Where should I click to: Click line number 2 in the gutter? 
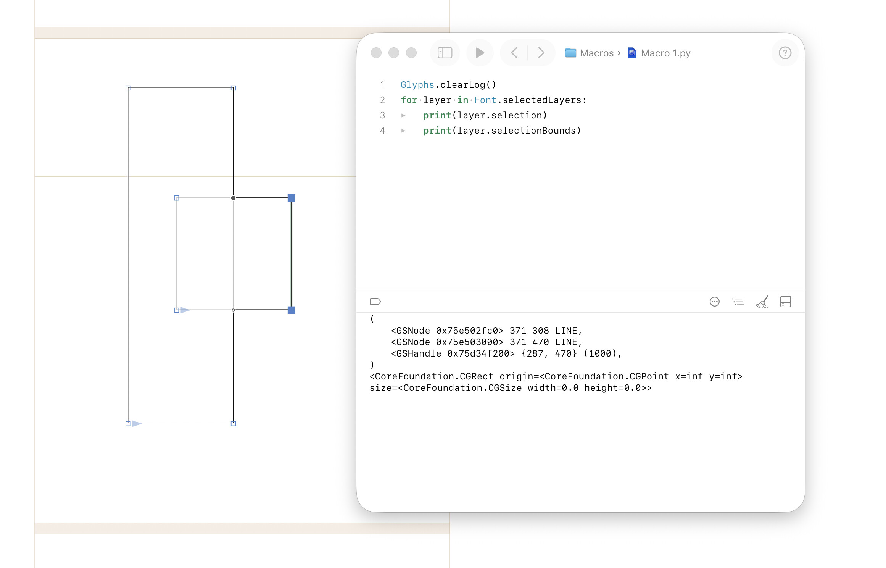(382, 100)
